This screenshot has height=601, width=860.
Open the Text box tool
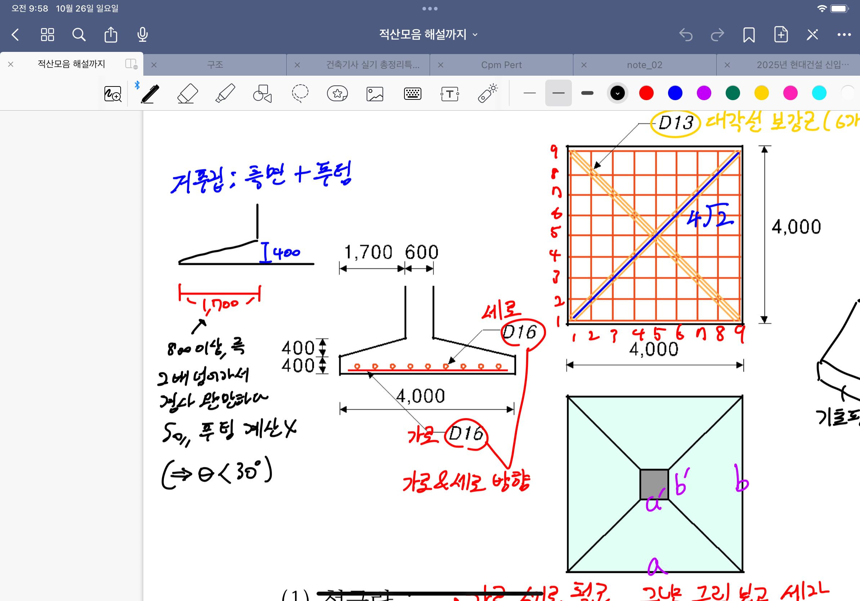coord(449,94)
